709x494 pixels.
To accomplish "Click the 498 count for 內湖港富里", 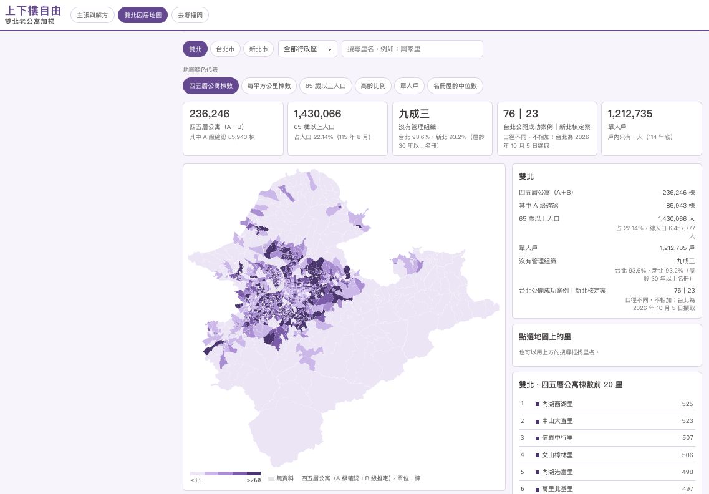I will click(x=687, y=472).
